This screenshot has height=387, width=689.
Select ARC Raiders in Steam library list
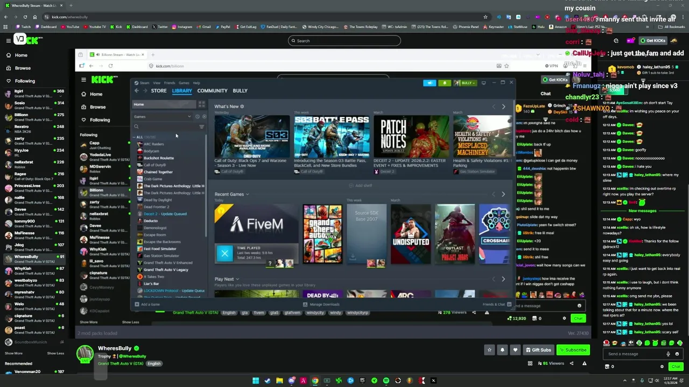coord(153,144)
